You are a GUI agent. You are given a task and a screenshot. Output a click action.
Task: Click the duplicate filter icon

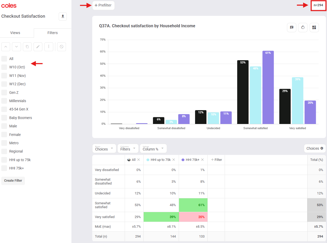coord(27,47)
